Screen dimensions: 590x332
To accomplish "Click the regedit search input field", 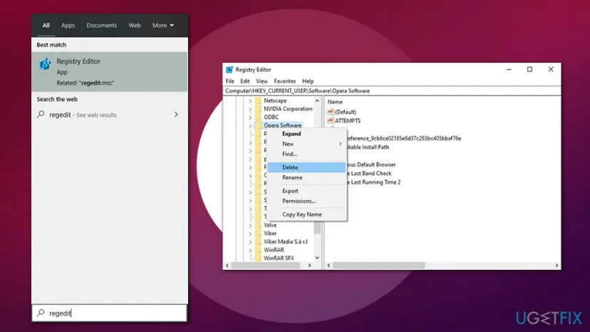I will coord(110,313).
